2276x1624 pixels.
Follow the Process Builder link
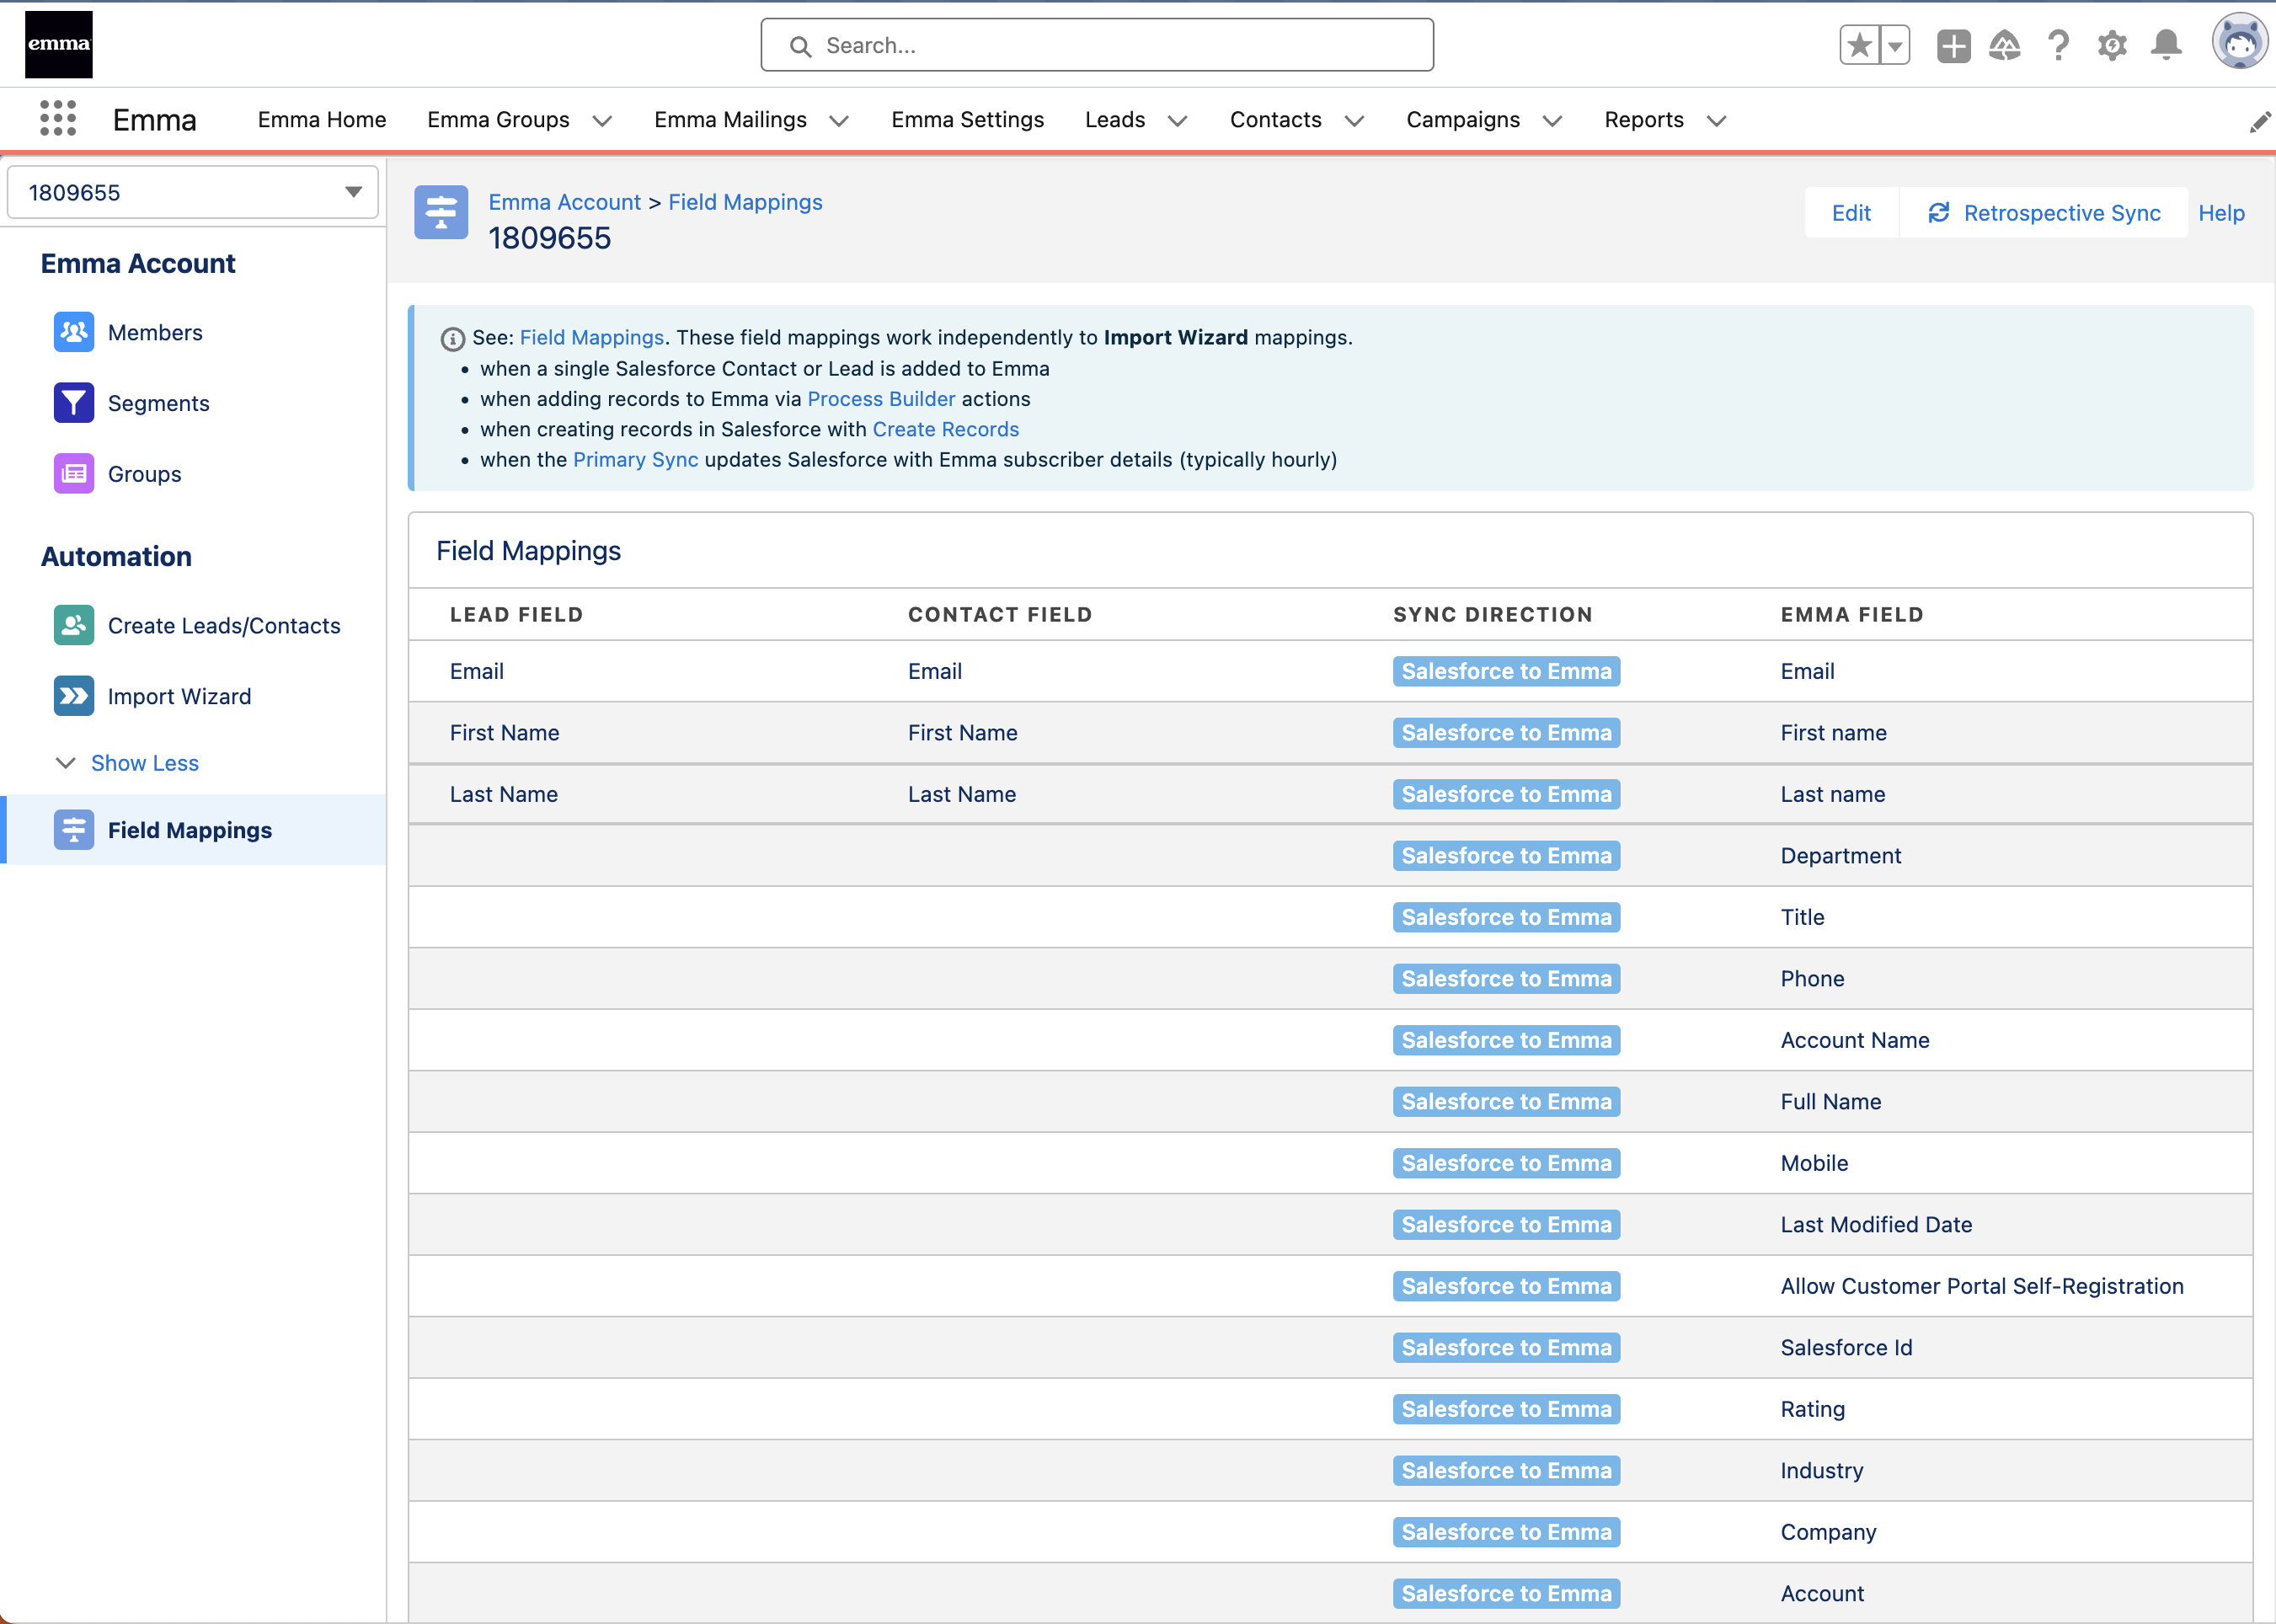(x=880, y=399)
